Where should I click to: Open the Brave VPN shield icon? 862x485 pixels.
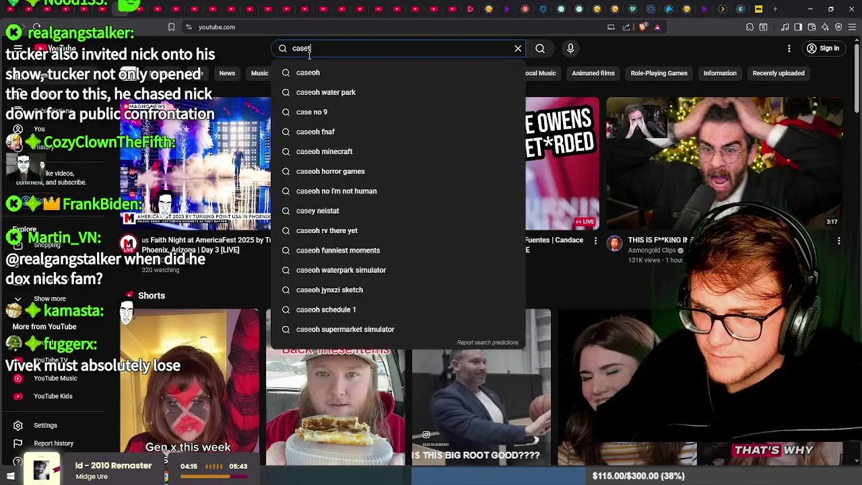(838, 27)
